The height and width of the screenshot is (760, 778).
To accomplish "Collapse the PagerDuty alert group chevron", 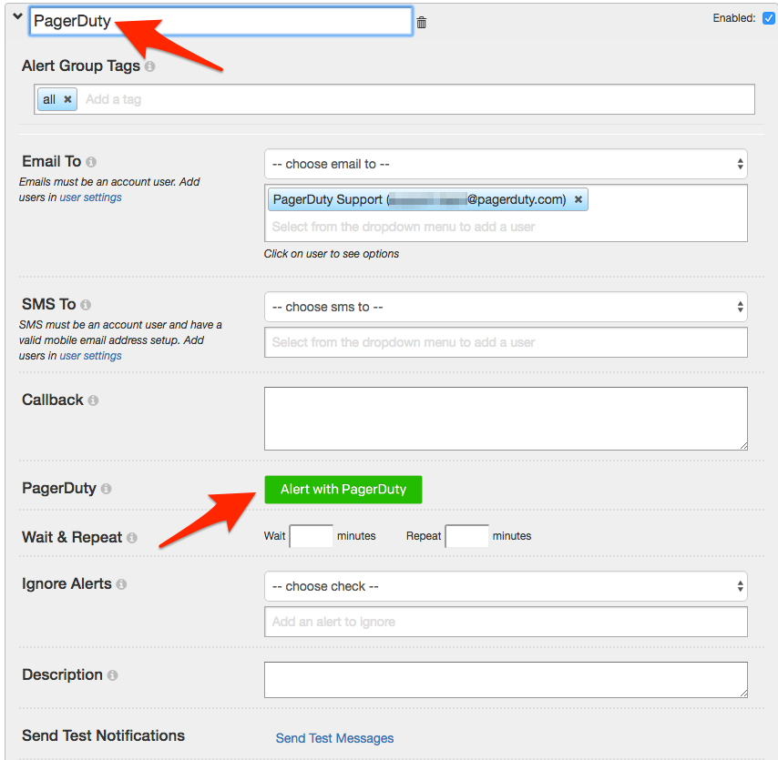I will click(17, 16).
